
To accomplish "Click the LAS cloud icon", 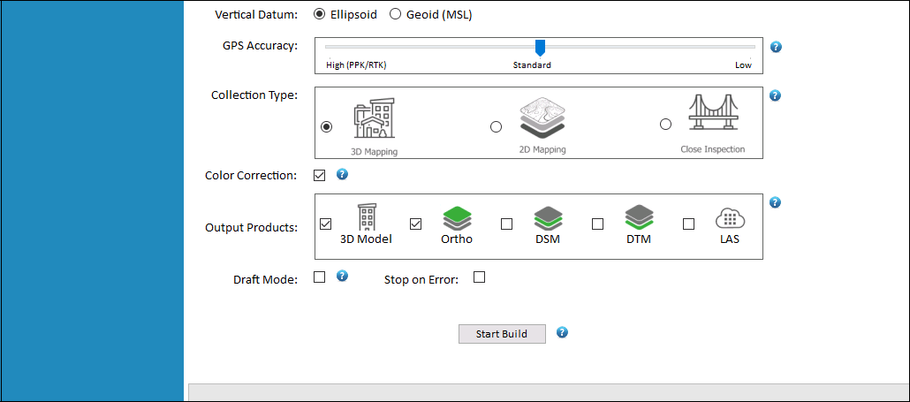I will coord(730,219).
